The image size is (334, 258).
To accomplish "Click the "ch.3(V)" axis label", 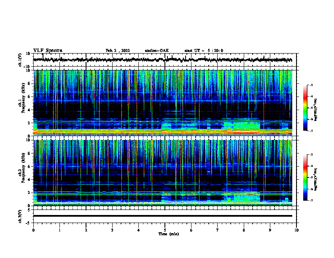I will (x=20, y=216).
